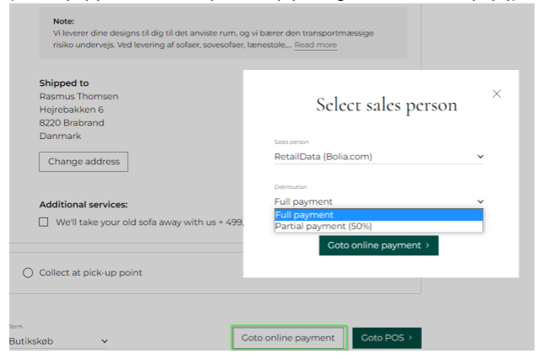Click the arrow on Goto POS button
Viewport: 544px width, 359px height.
click(x=410, y=338)
